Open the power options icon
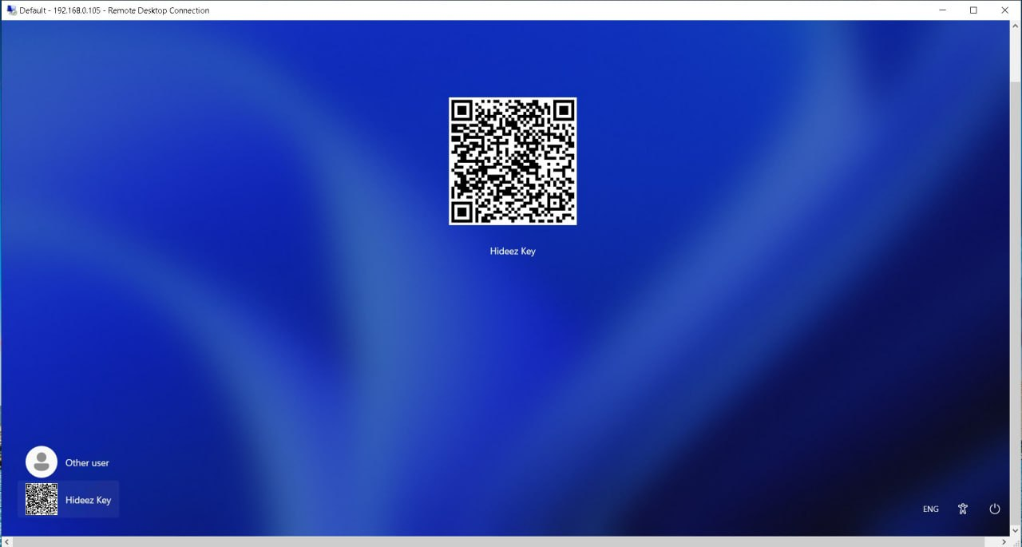The width and height of the screenshot is (1022, 547). tap(994, 509)
